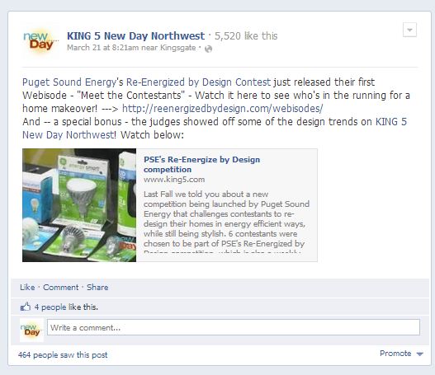This screenshot has height=375, width=435.
Task: Open PSE's Re-Energize by Design competition title
Action: point(201,164)
